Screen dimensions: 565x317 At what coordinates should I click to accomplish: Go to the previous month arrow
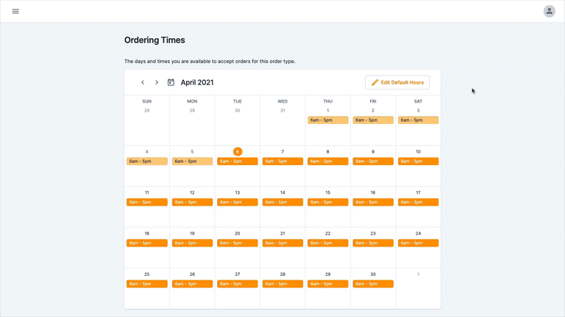click(143, 82)
